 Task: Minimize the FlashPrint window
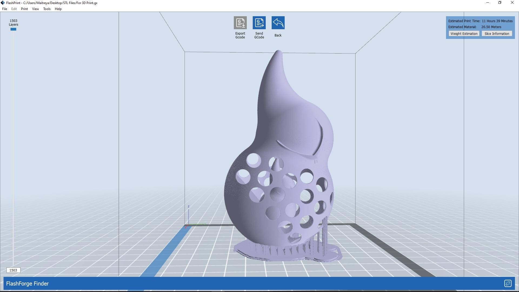tap(488, 3)
